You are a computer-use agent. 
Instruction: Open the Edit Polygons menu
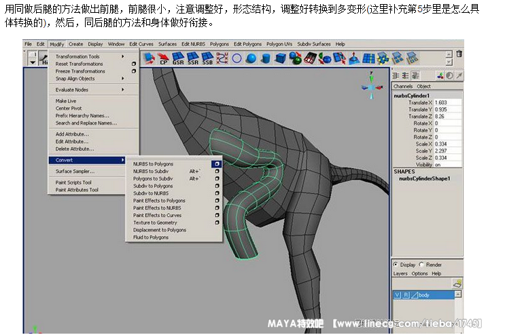point(247,44)
